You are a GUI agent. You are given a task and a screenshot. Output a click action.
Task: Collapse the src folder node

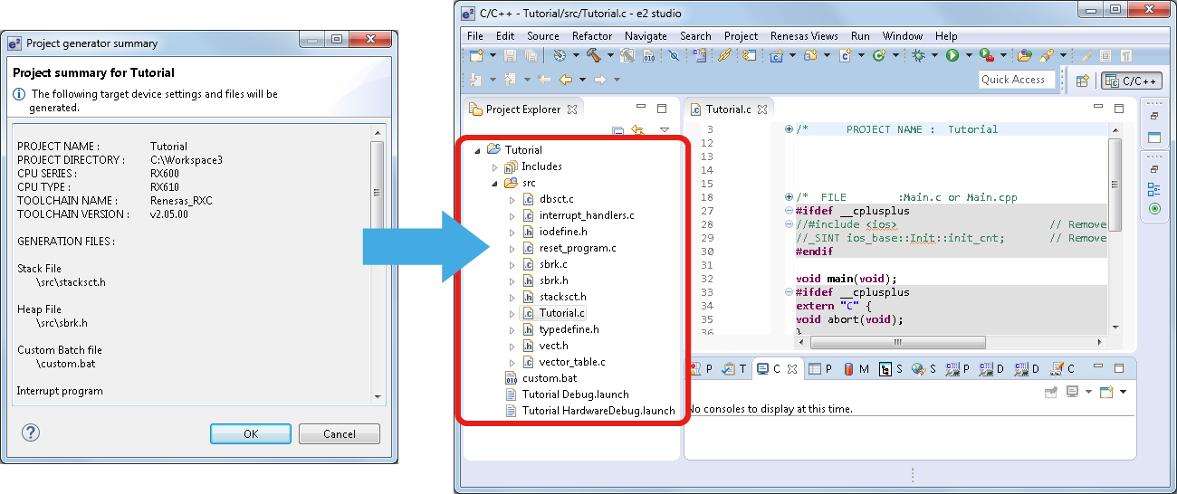point(494,183)
